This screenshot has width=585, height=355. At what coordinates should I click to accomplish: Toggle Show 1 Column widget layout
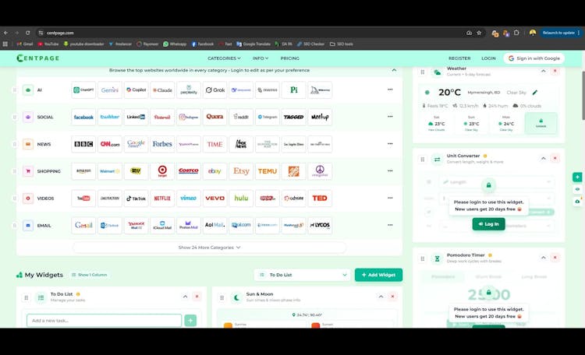click(92, 275)
